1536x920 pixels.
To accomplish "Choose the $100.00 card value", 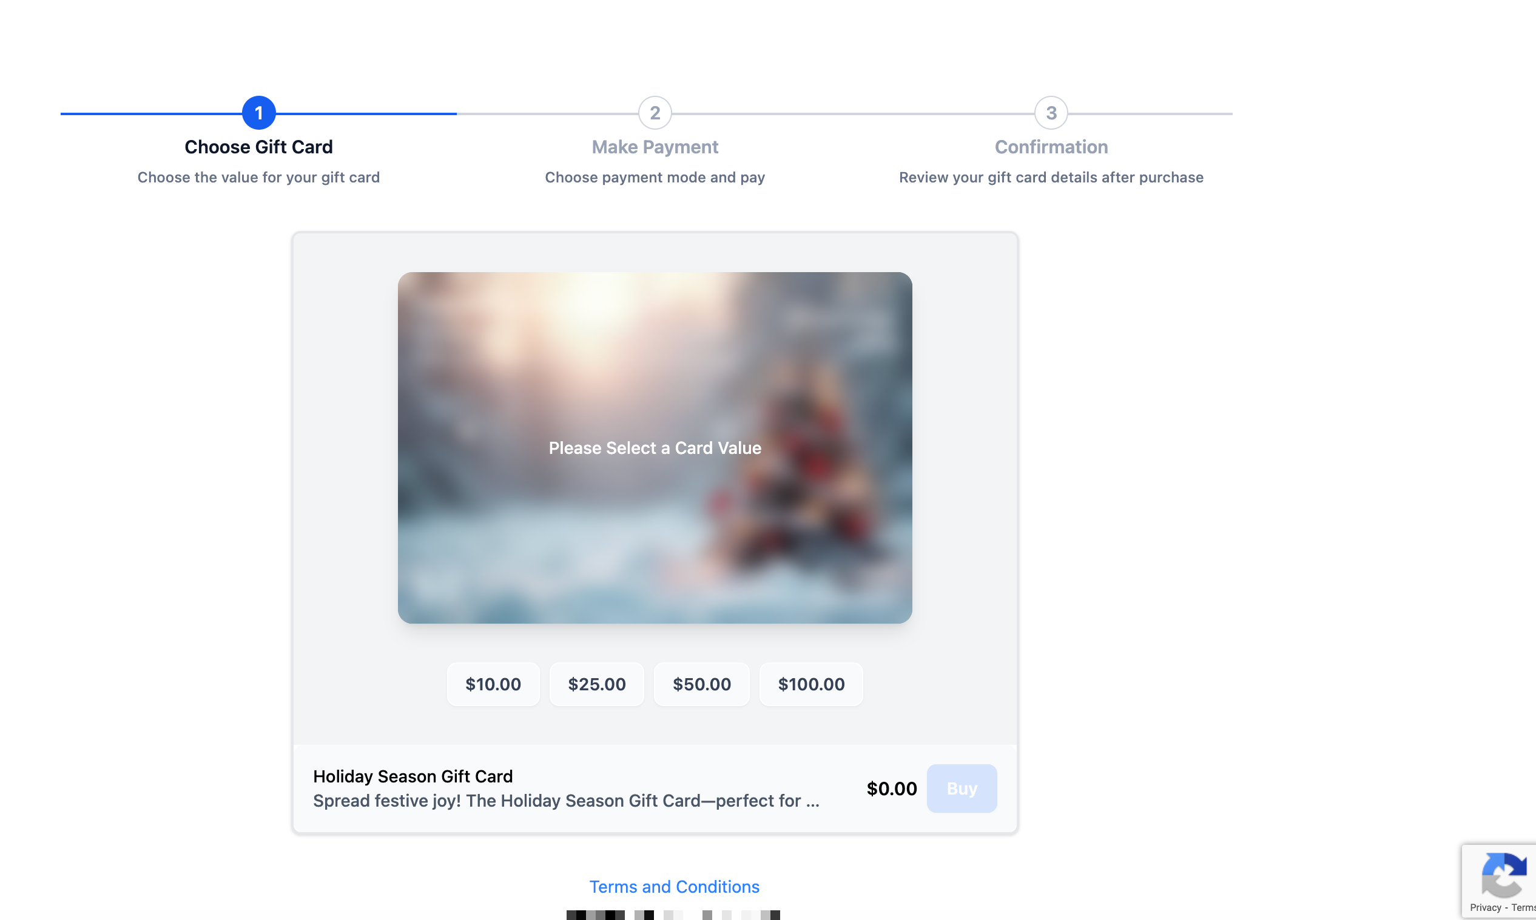I will (811, 684).
